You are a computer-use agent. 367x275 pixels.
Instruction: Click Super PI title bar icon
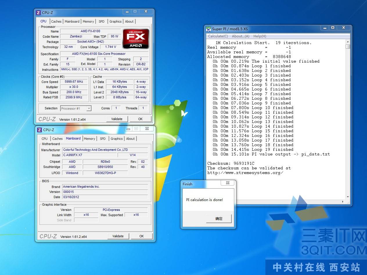pos(208,29)
